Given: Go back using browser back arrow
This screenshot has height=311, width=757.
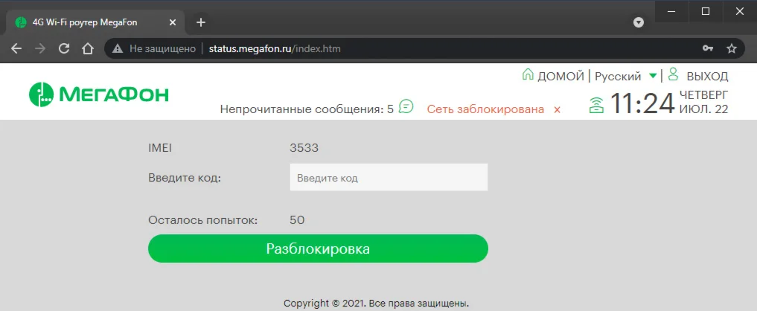Looking at the screenshot, I should point(16,48).
